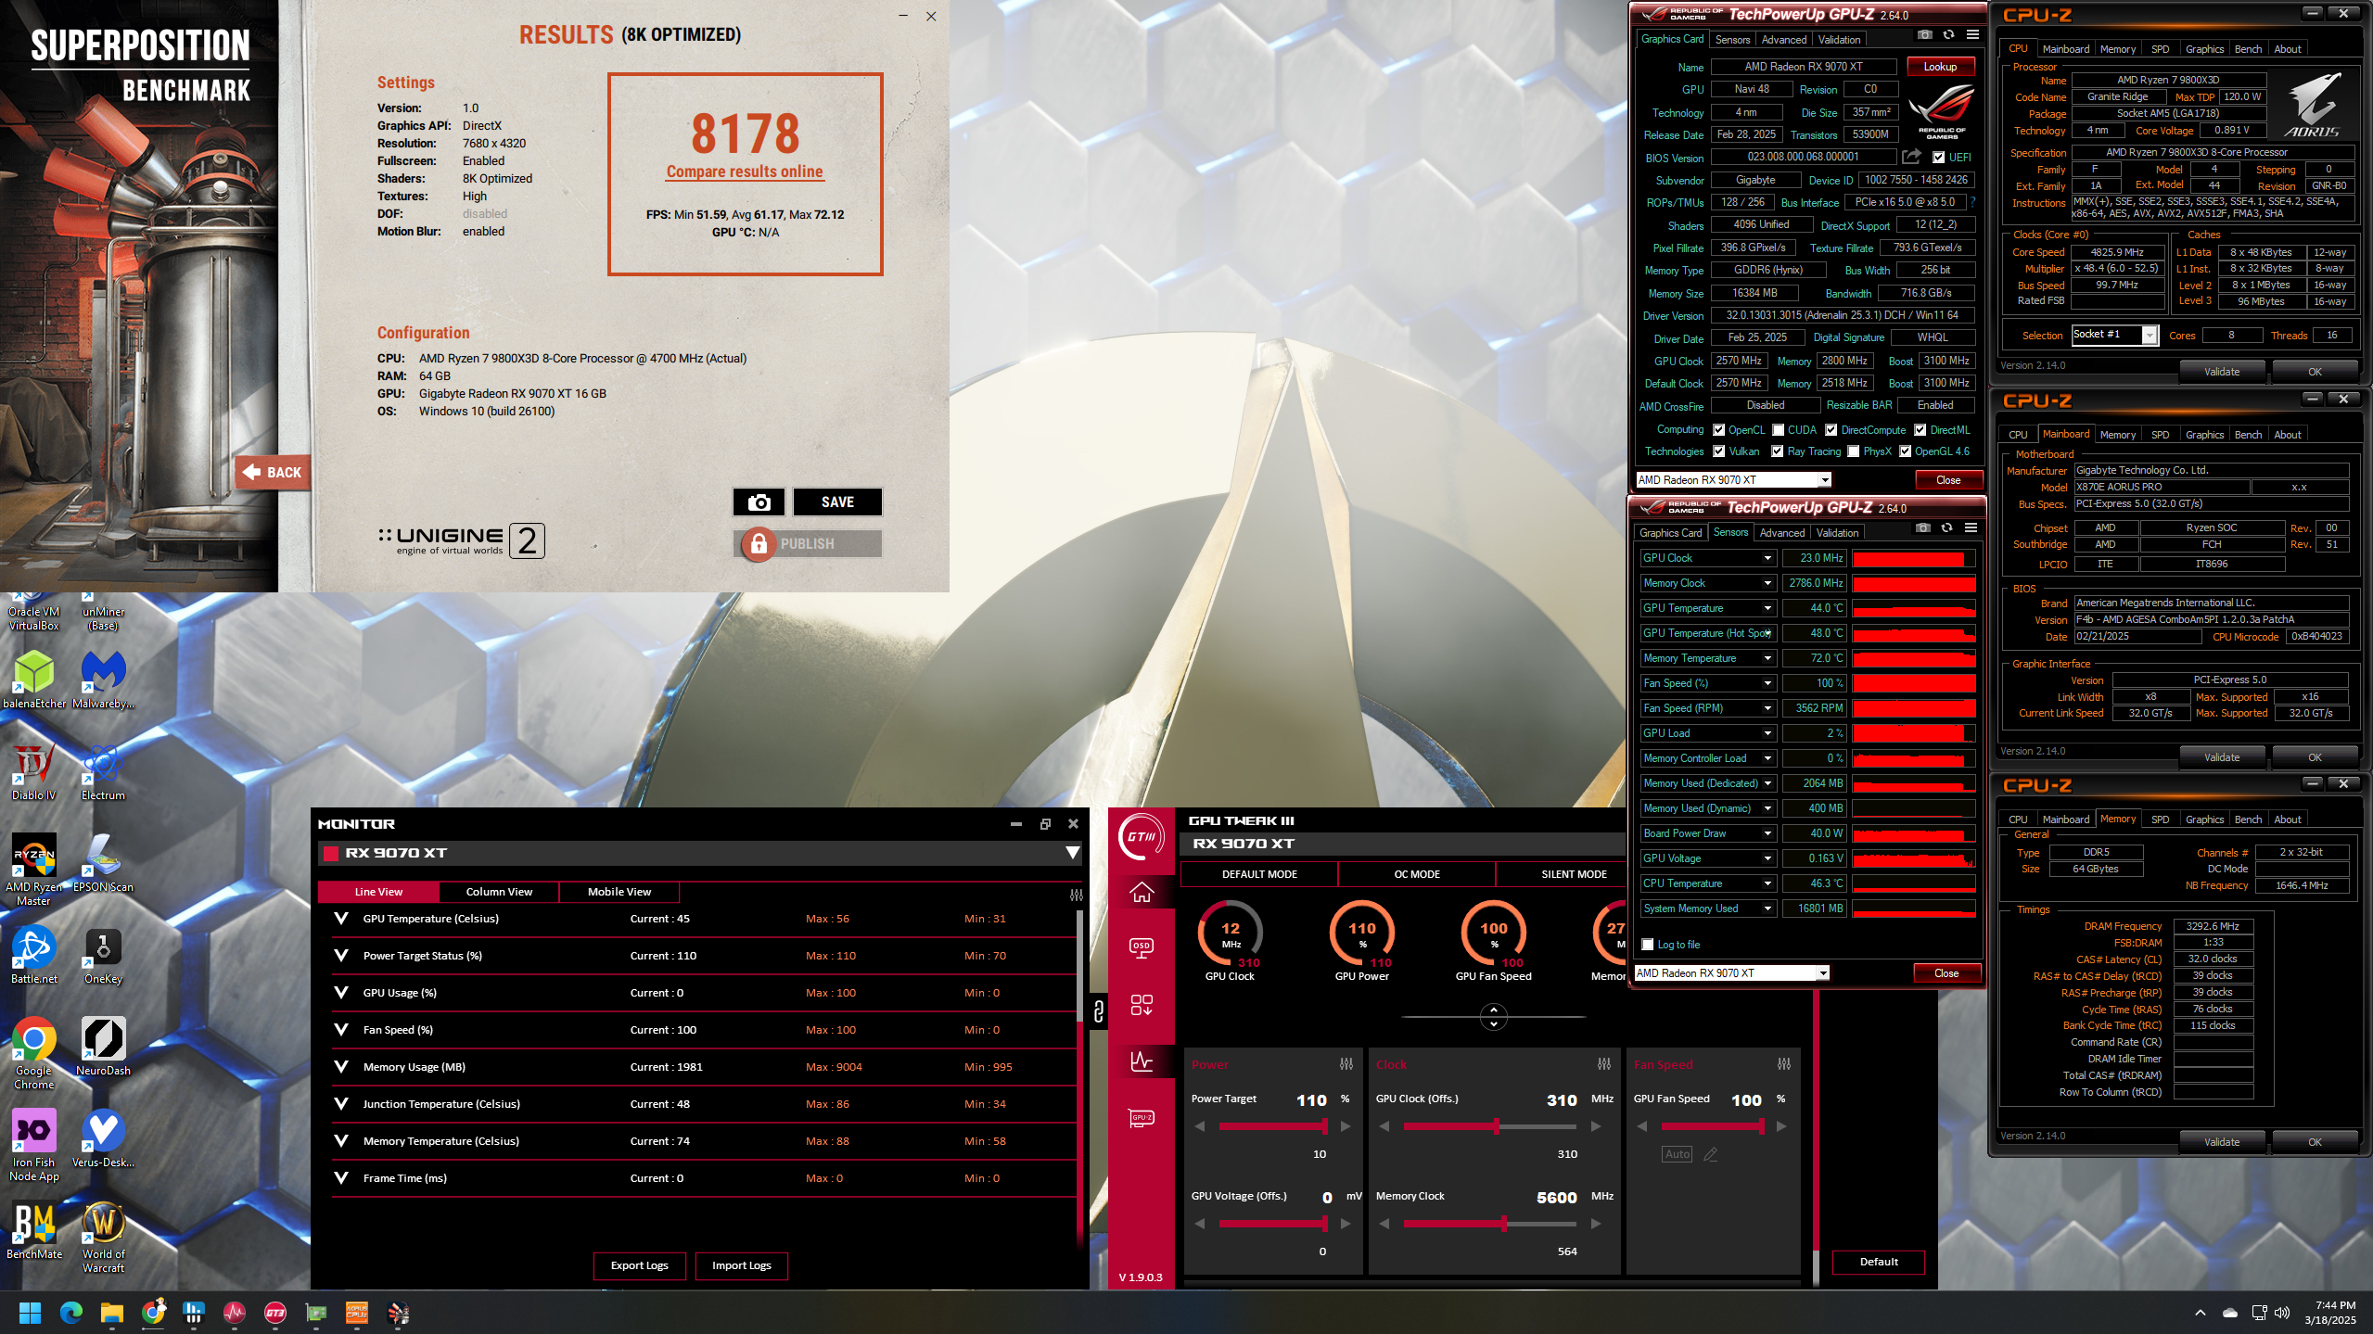Viewport: 2373px width, 1334px height.
Task: Select SILENT MODE in GPU Tweak III
Action: pos(1574,874)
